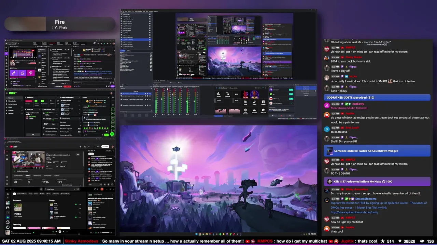This screenshot has width=437, height=245.
Task: Click the Spotify home icon
Action: point(41,189)
